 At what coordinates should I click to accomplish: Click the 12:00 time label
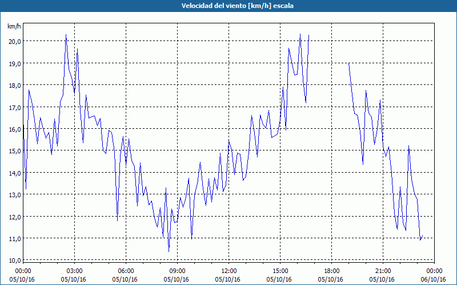click(229, 271)
